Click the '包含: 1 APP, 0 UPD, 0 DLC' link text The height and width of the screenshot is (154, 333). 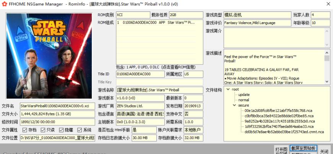156,67
